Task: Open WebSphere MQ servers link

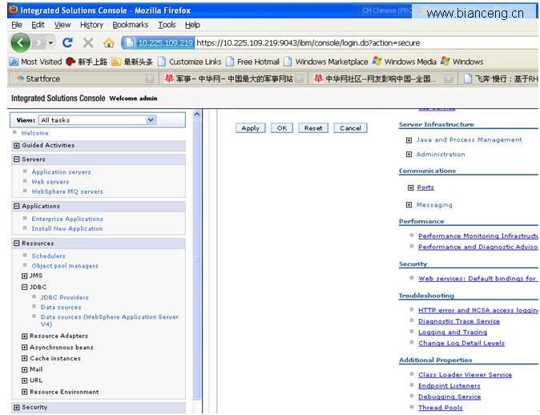Action: tap(67, 191)
